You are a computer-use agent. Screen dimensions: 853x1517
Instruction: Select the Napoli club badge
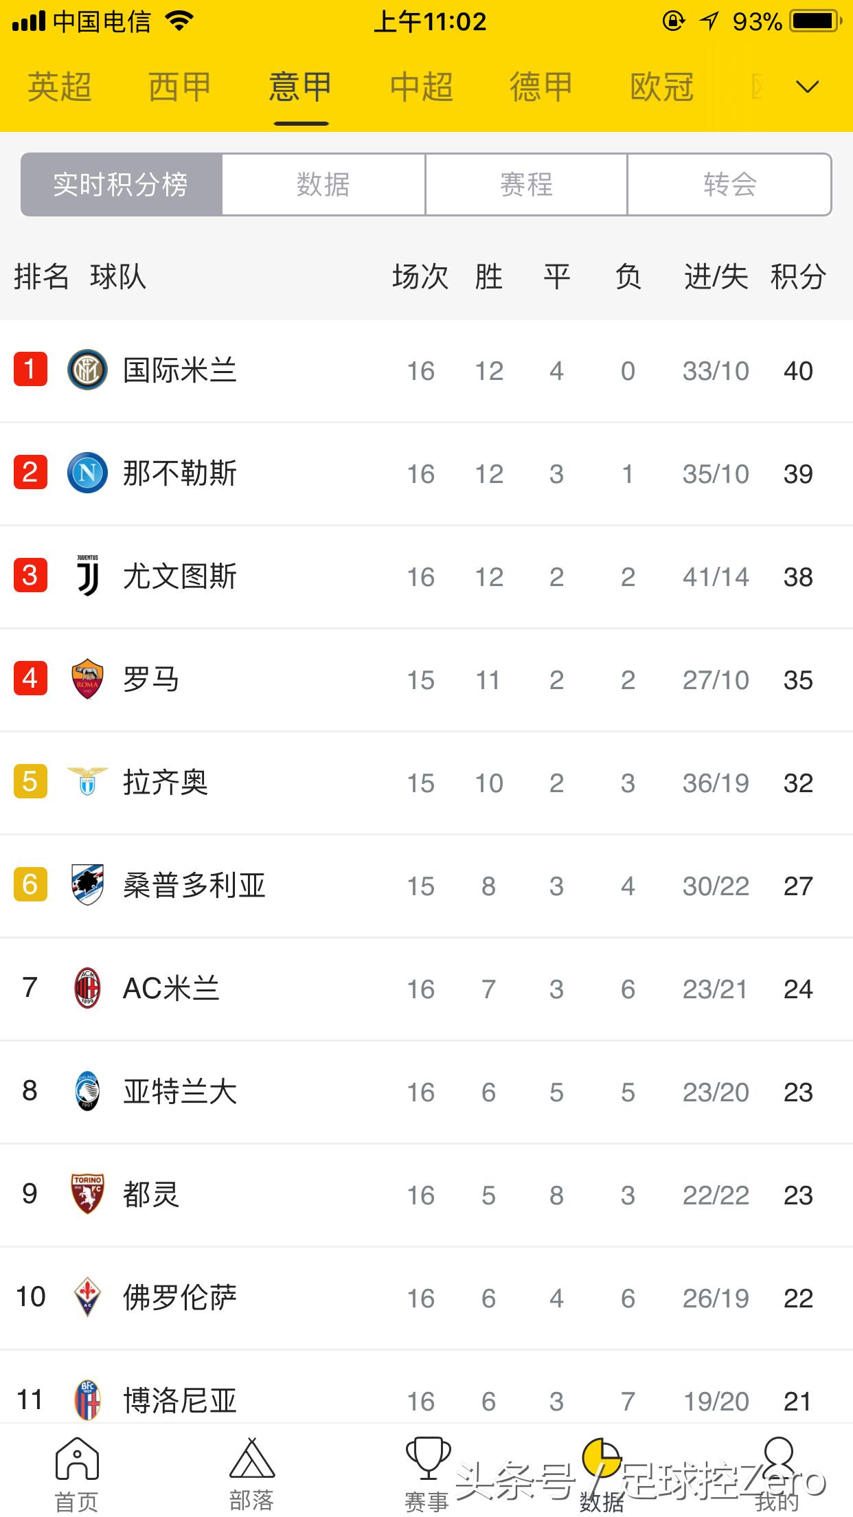tap(88, 473)
